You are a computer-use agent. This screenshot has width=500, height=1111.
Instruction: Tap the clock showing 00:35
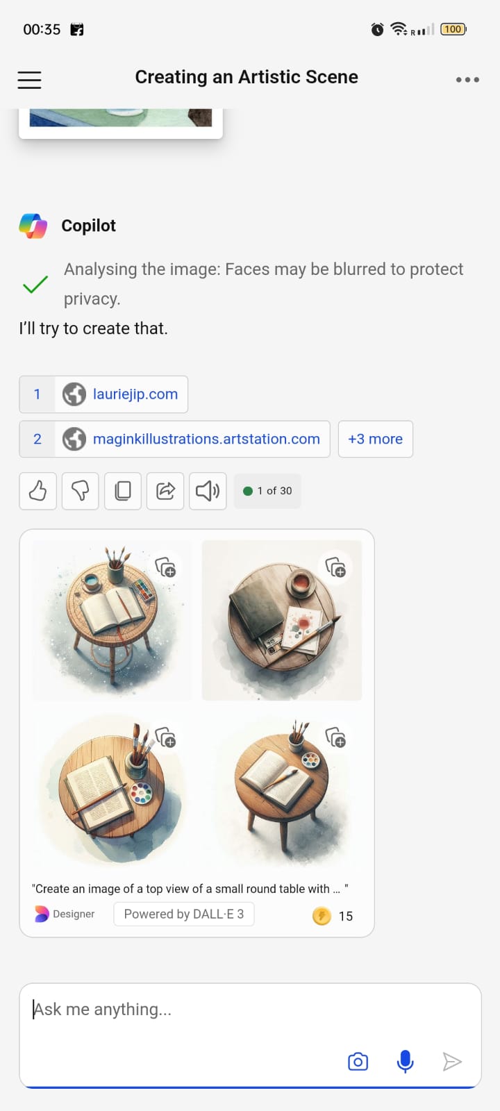click(x=42, y=29)
